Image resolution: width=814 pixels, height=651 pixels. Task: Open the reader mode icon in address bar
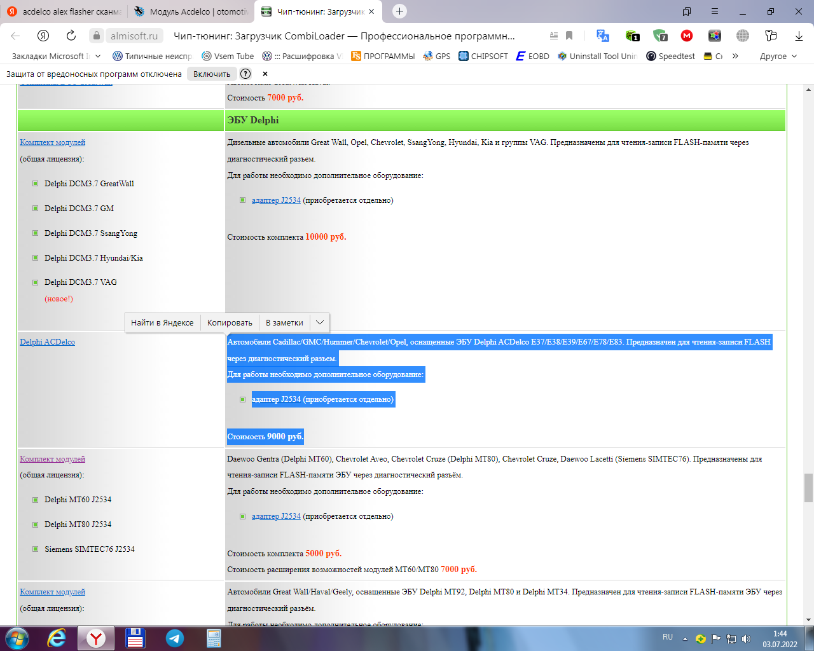point(553,36)
